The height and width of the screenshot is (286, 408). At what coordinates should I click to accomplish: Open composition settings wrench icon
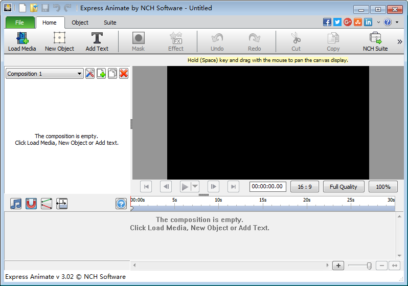(x=90, y=74)
